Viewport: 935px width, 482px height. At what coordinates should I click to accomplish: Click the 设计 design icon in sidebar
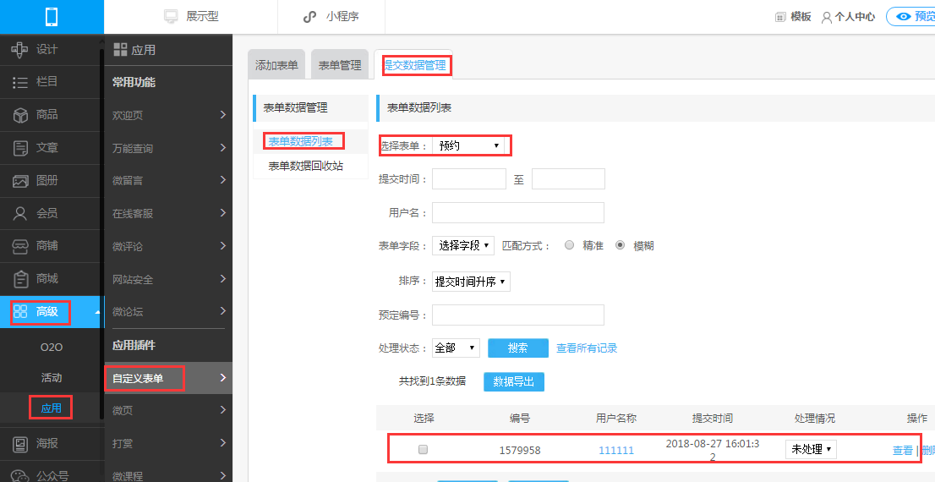19,50
